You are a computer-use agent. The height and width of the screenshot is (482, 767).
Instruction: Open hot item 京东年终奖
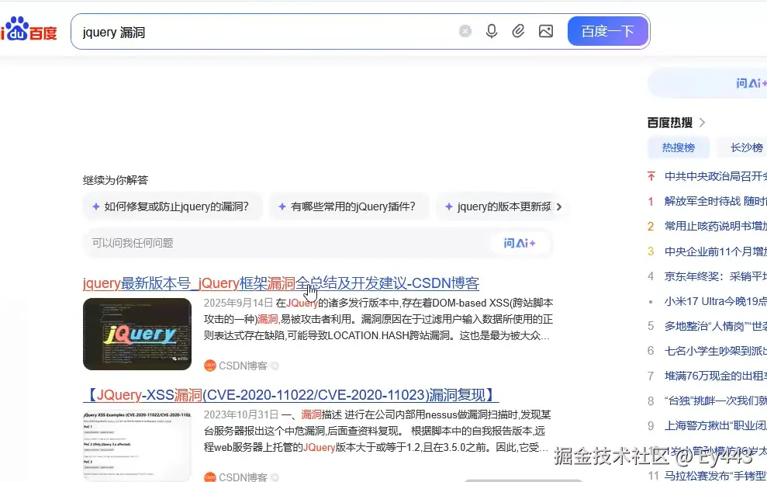[715, 276]
